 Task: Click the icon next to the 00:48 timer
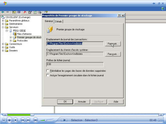160,120
